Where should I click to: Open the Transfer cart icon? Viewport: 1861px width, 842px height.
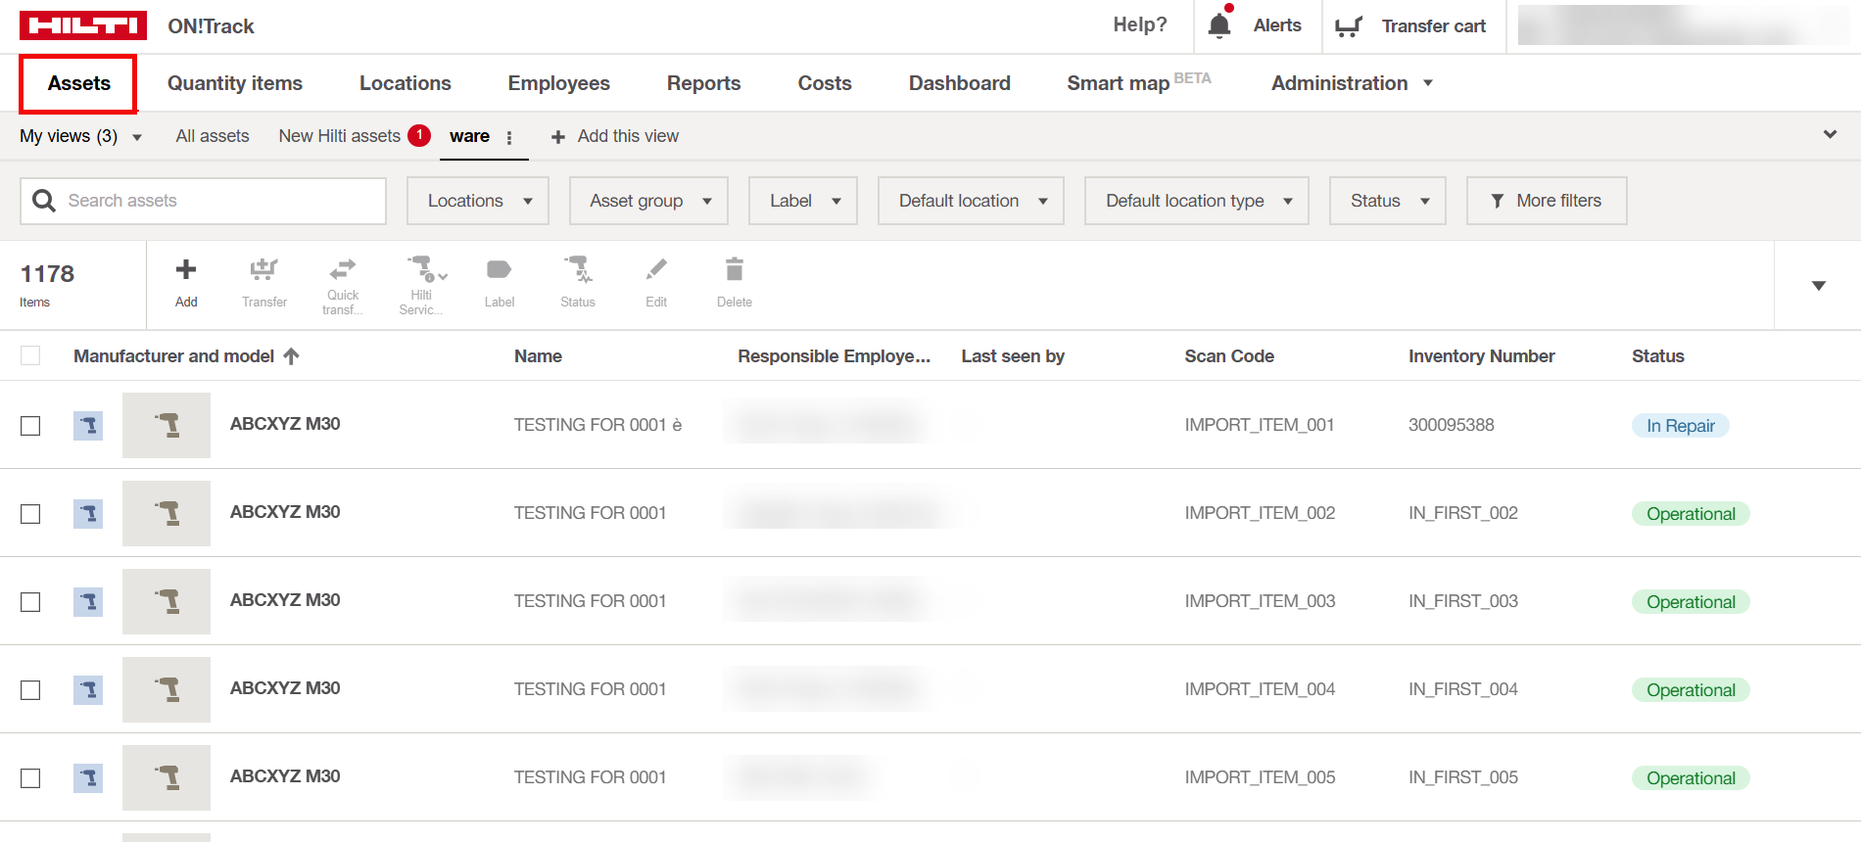[1349, 26]
